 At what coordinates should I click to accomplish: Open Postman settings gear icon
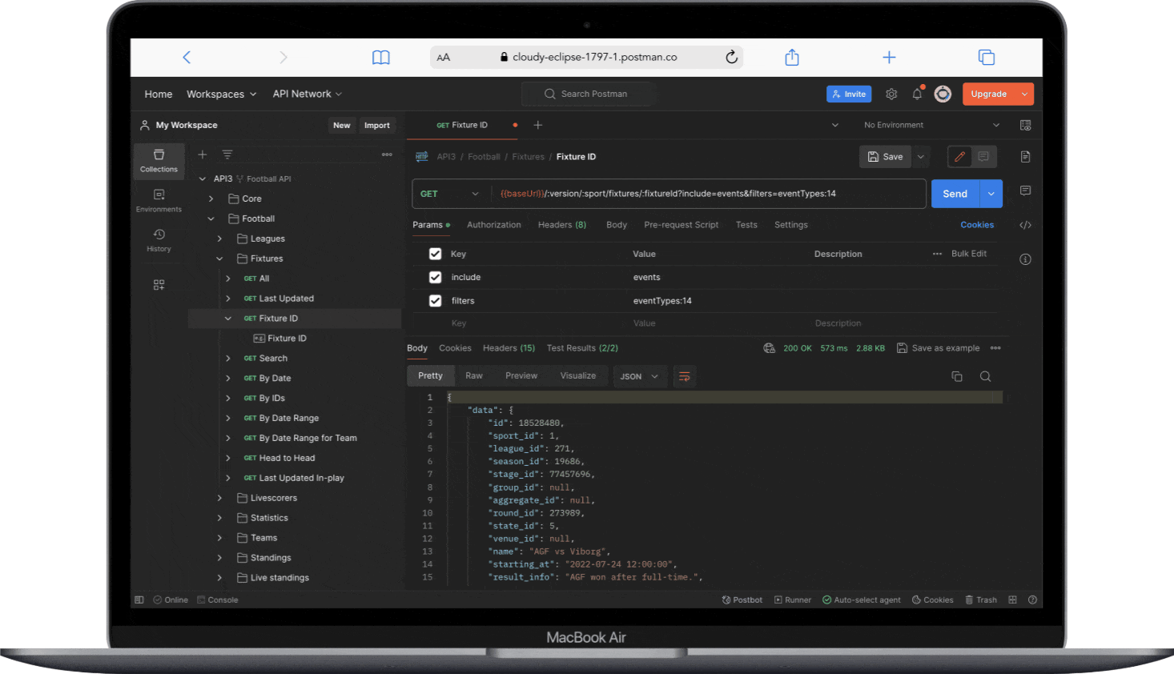tap(891, 94)
